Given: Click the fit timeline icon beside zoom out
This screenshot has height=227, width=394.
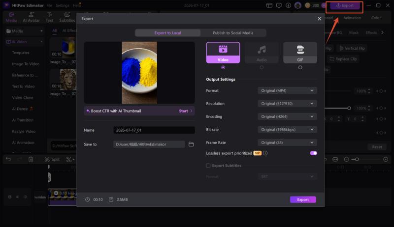Looking at the screenshot, I should coord(335,159).
